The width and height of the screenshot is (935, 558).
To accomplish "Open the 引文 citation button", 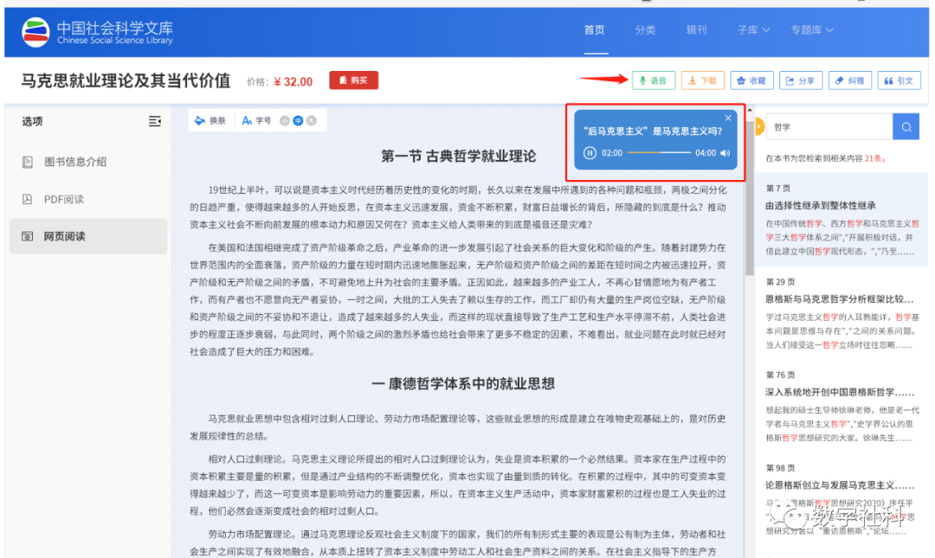I will [898, 80].
